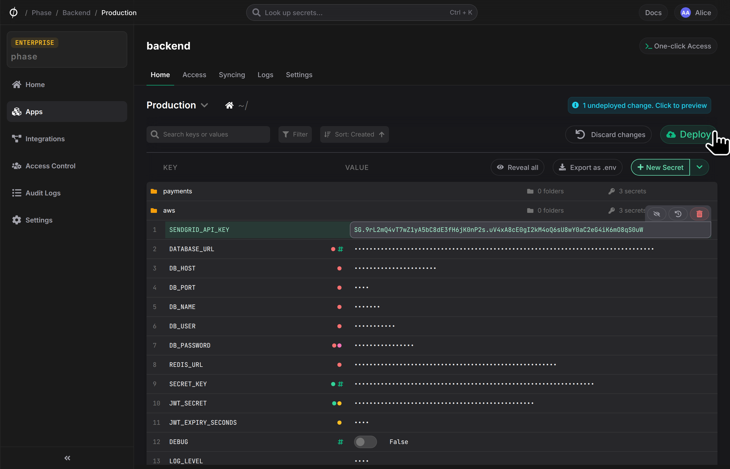Hide SENDGRID_API_KEY value with eye-slash icon

tap(656, 214)
